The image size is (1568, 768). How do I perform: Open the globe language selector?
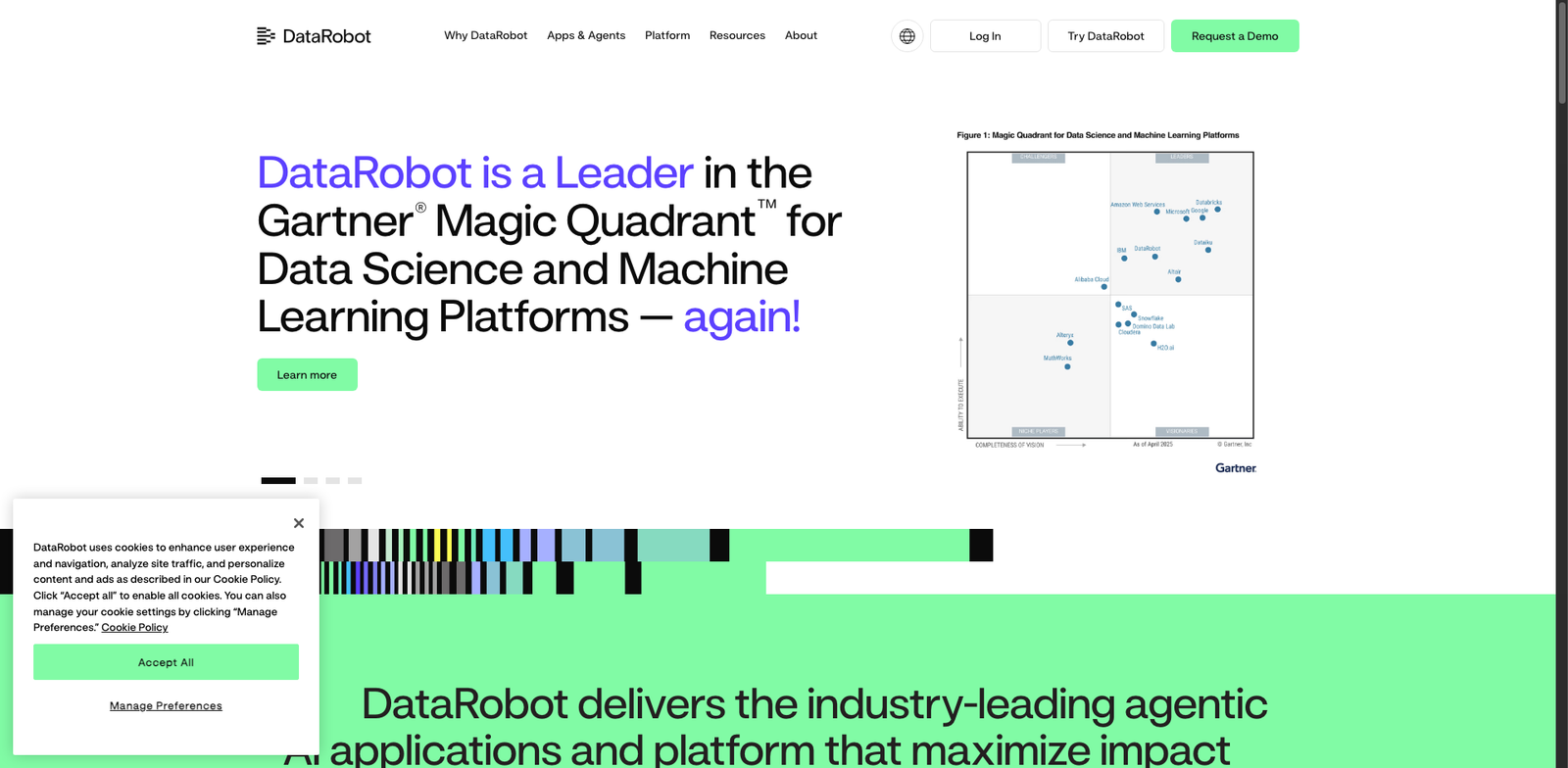pos(907,36)
